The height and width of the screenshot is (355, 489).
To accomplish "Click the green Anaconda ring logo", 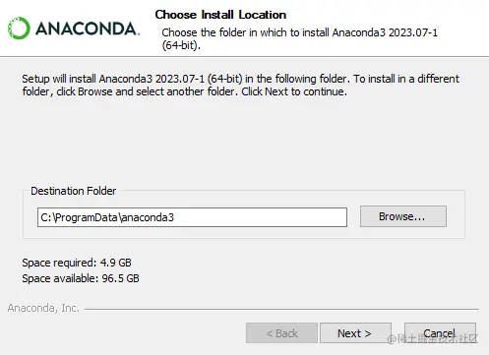I will 19,29.
